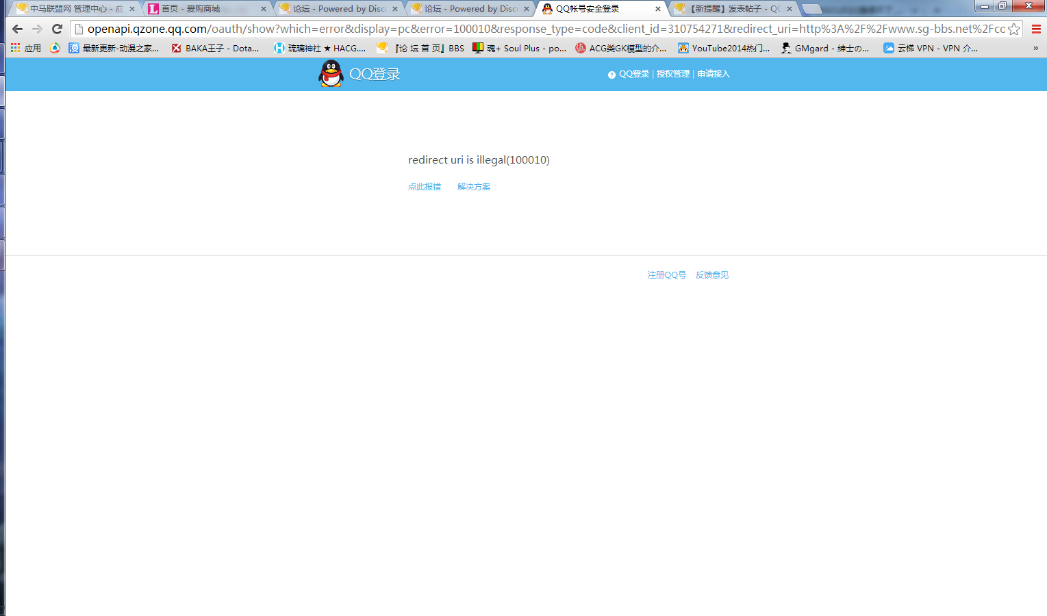Close the 中马联盟网 管理中心 tab

tap(132, 9)
